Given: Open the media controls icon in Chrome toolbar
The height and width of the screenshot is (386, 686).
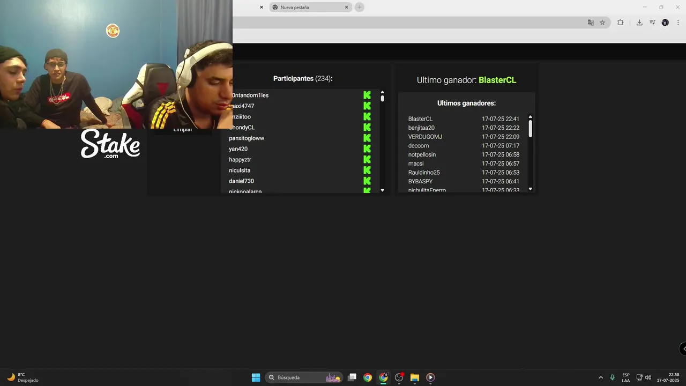Looking at the screenshot, I should pos(652,23).
